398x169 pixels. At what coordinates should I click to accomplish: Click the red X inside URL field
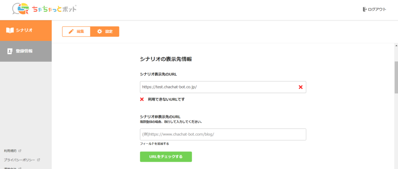pyautogui.click(x=300, y=87)
